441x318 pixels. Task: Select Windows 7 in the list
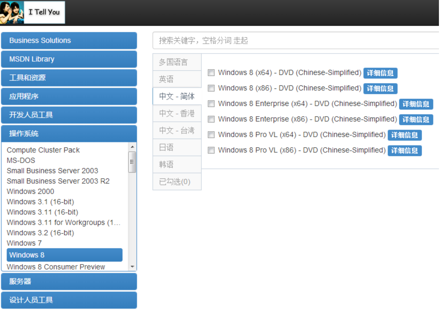24,243
